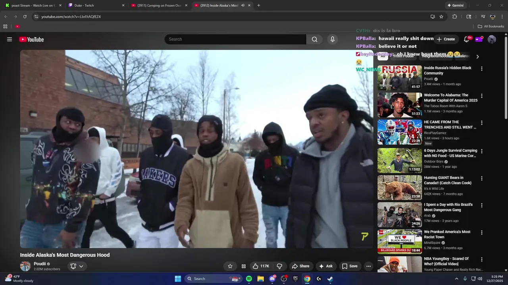The width and height of the screenshot is (508, 285).
Task: Open Inside Russia's Hidden Black Community thumbnail
Action: (400, 78)
